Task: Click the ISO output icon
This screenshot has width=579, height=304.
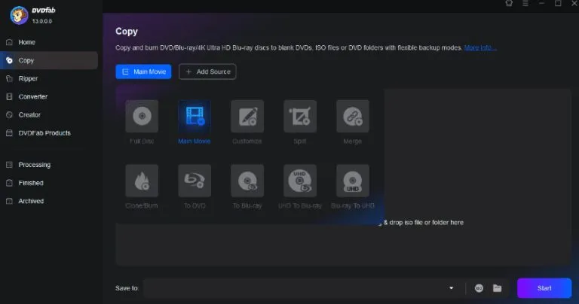Action: [479, 288]
